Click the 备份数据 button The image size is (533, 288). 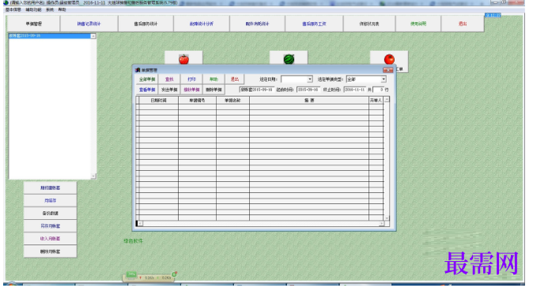coord(50,213)
